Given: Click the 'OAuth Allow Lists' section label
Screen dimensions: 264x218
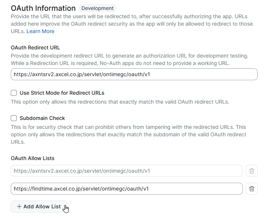Looking at the screenshot, I should [x=33, y=158].
